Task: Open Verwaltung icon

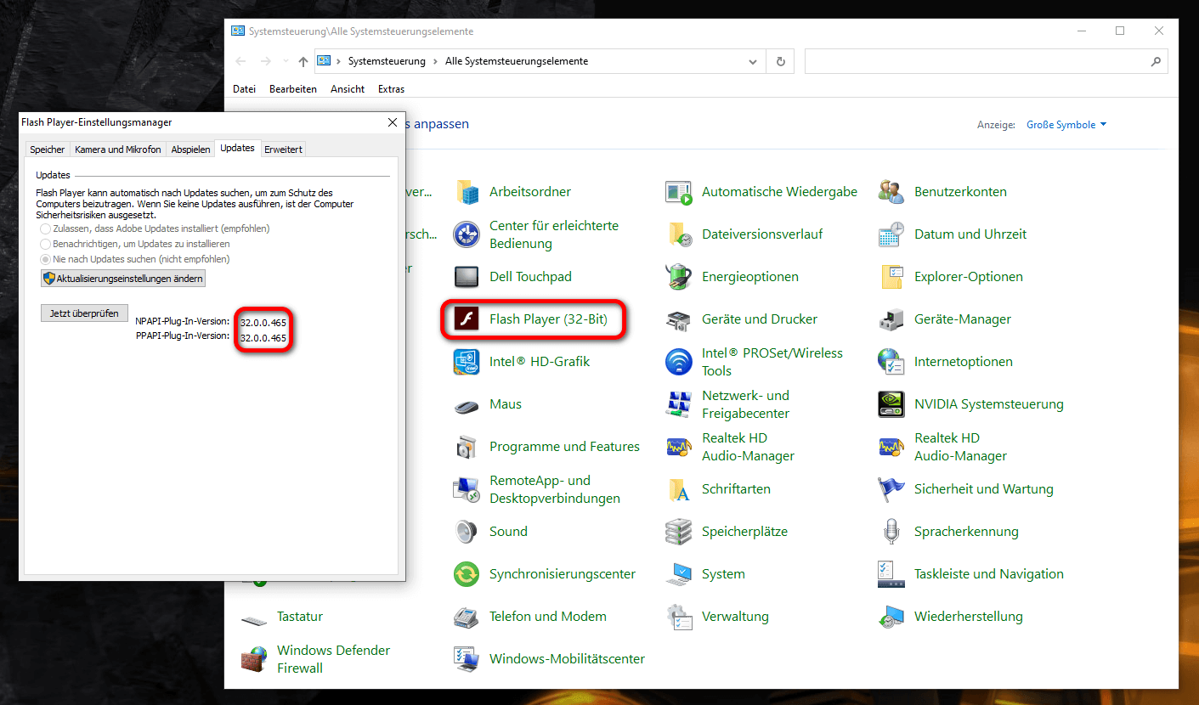Action: click(679, 617)
